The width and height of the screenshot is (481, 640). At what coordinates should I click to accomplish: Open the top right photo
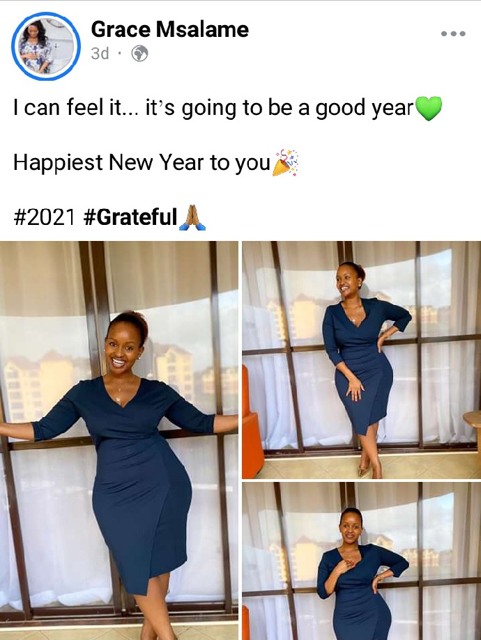click(361, 359)
